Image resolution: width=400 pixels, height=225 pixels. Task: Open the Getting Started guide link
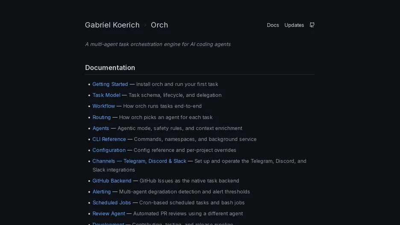point(110,84)
